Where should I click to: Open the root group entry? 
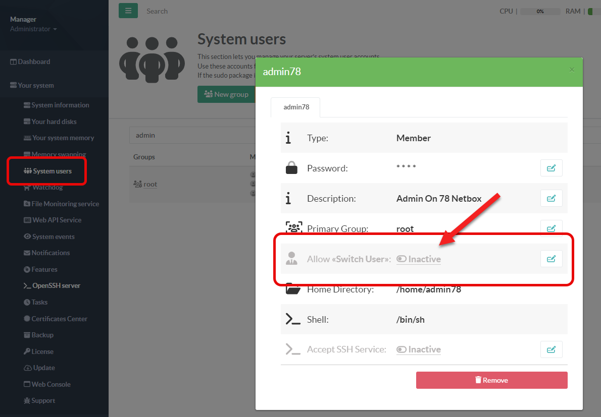tap(150, 185)
